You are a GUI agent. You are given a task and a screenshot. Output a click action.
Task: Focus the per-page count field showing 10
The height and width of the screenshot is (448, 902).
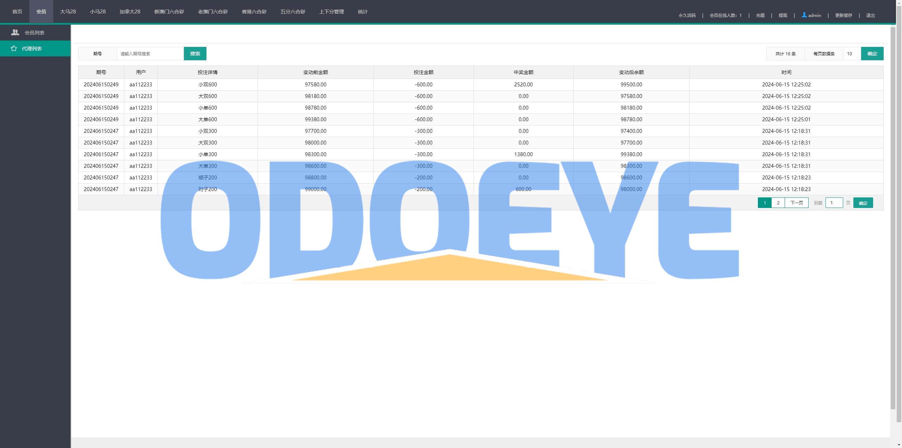coord(852,54)
